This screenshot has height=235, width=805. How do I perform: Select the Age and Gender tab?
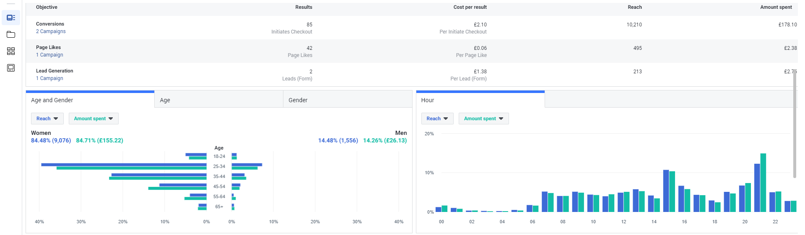click(x=90, y=100)
